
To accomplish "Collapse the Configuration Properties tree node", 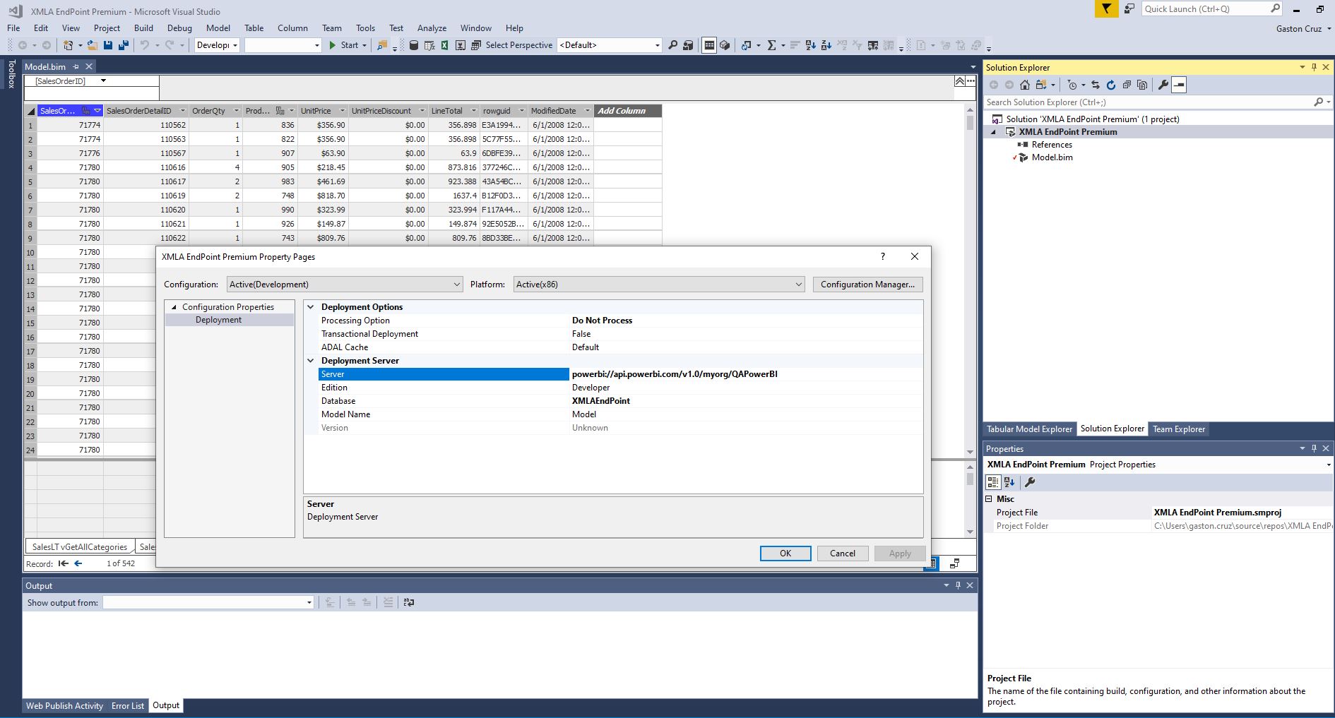I will point(174,307).
